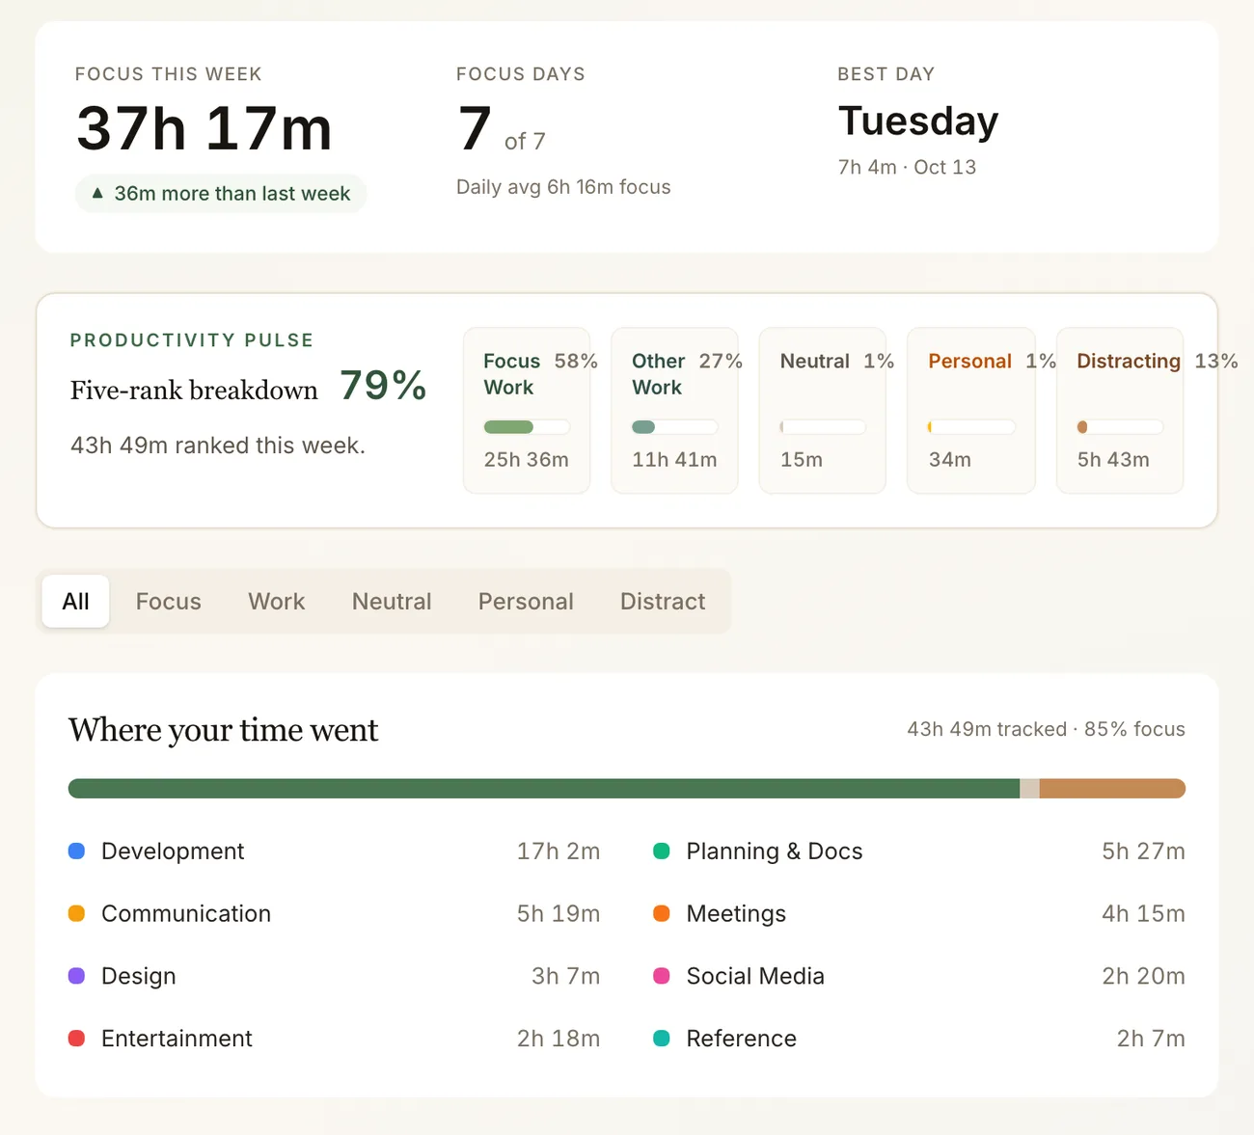Click the up-triangle icon in weekly change badge
1254x1135 pixels.
(x=97, y=193)
